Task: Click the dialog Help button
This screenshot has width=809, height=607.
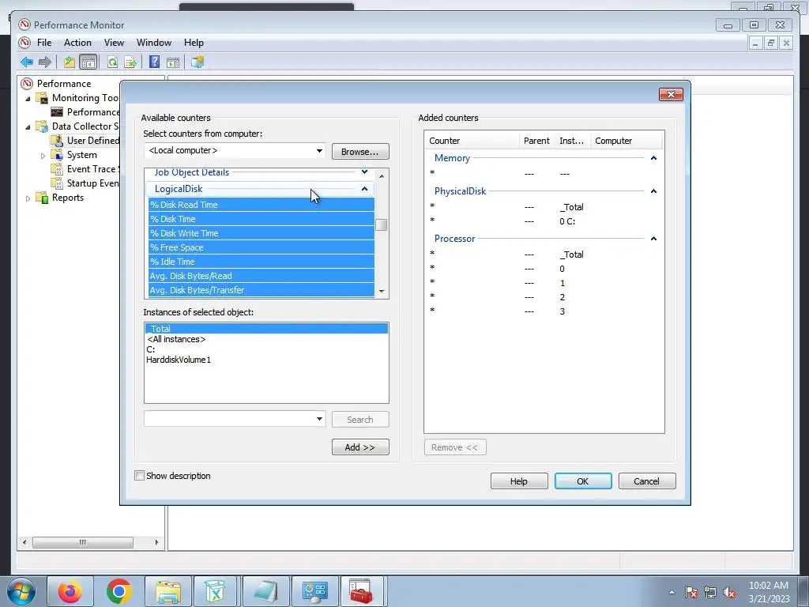Action: (519, 481)
